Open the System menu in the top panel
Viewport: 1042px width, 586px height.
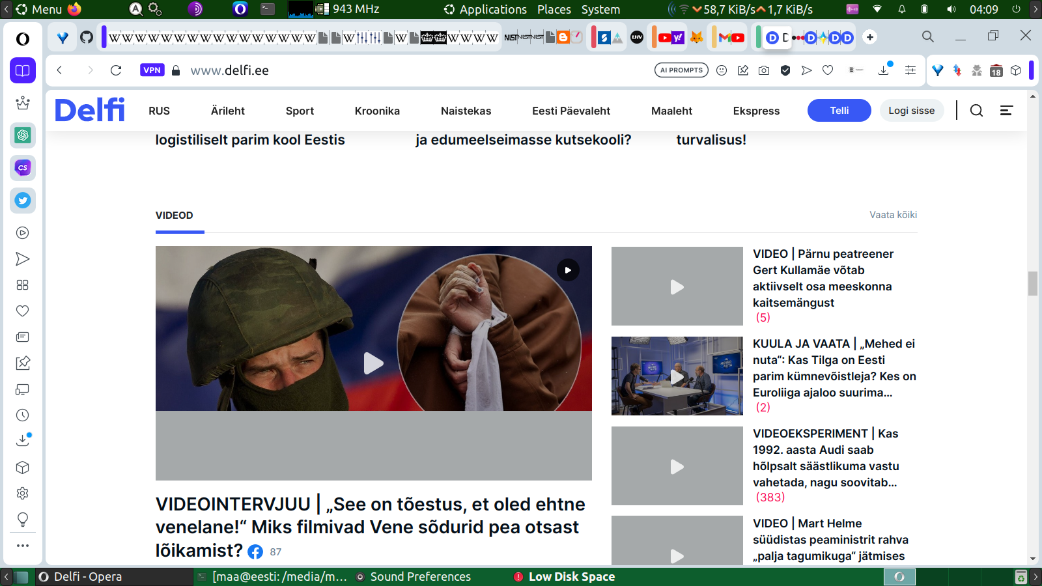(x=600, y=9)
